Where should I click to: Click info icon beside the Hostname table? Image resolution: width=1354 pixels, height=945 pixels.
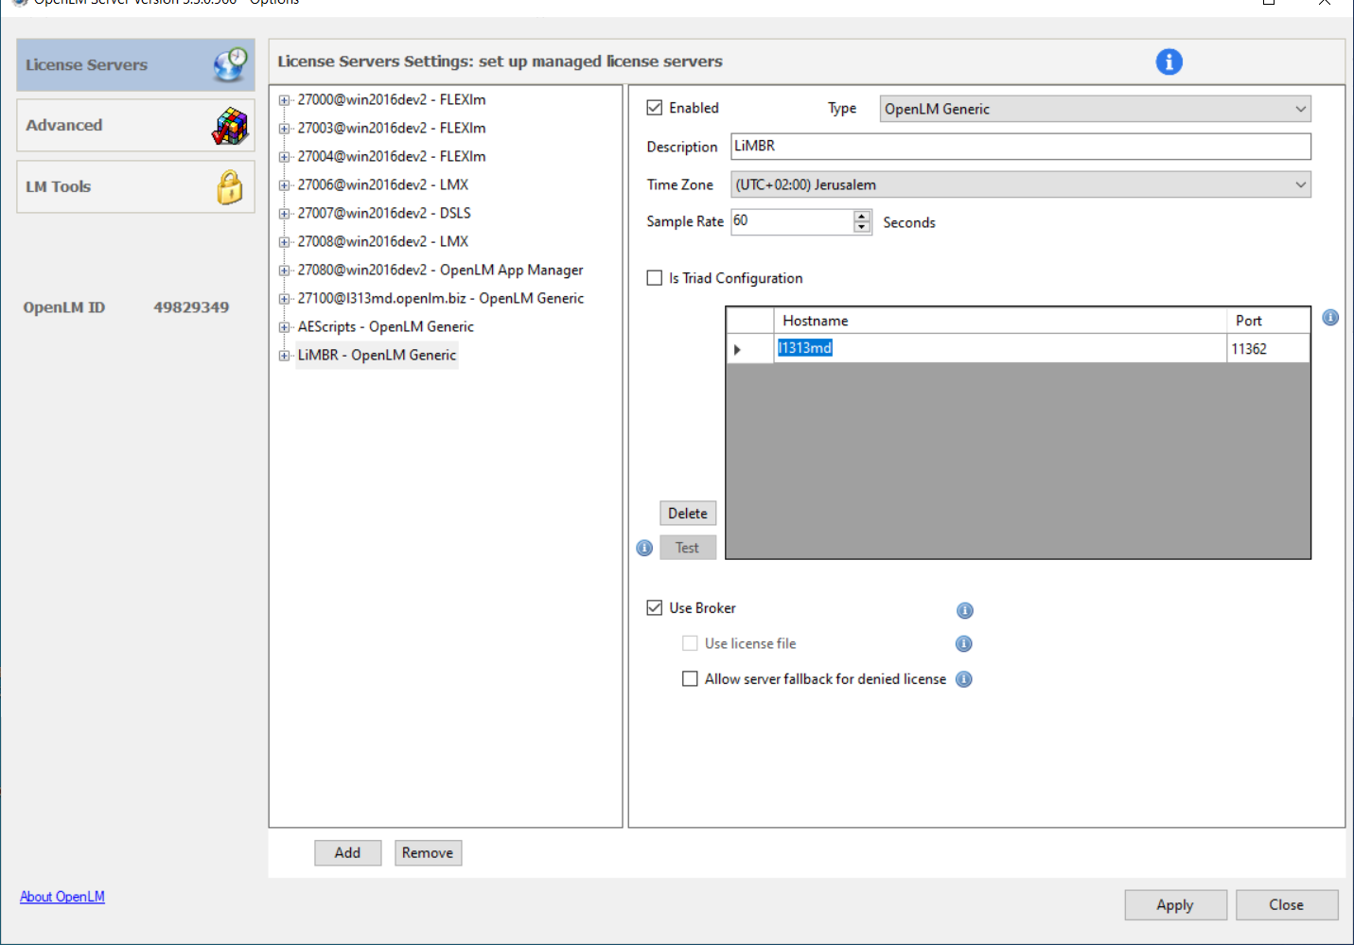(x=1329, y=318)
